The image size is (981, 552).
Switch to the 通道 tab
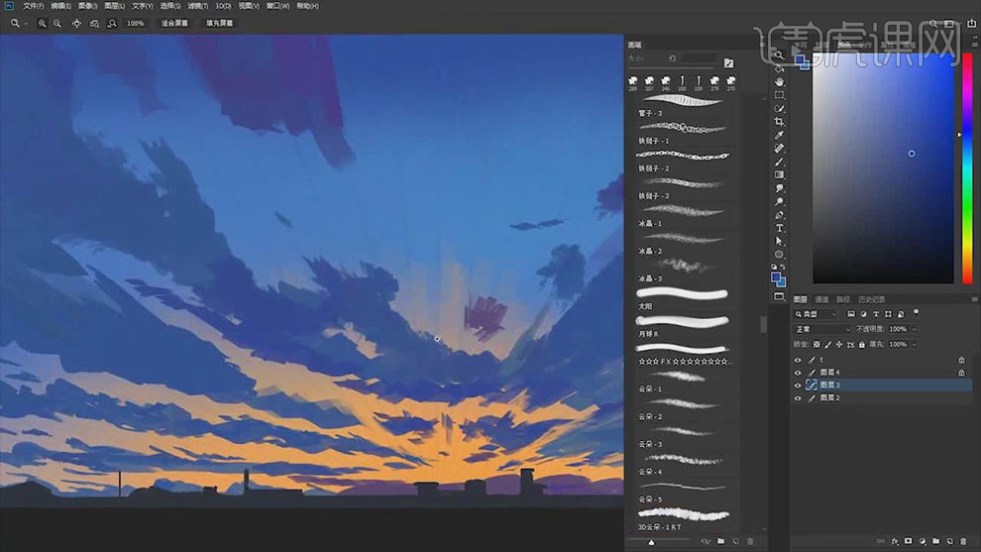822,299
